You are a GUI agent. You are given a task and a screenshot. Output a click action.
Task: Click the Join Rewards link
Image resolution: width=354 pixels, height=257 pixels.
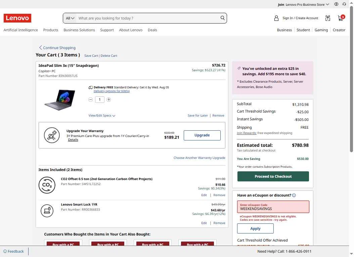pos(247,133)
